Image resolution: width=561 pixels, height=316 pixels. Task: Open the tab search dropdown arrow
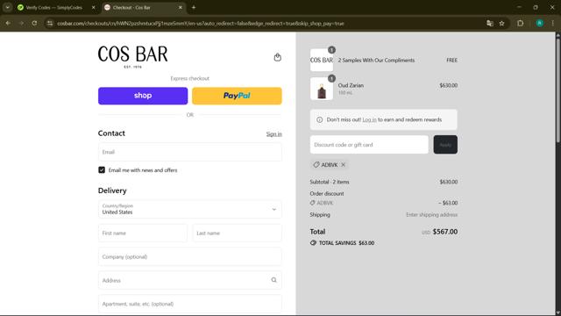[x=8, y=7]
